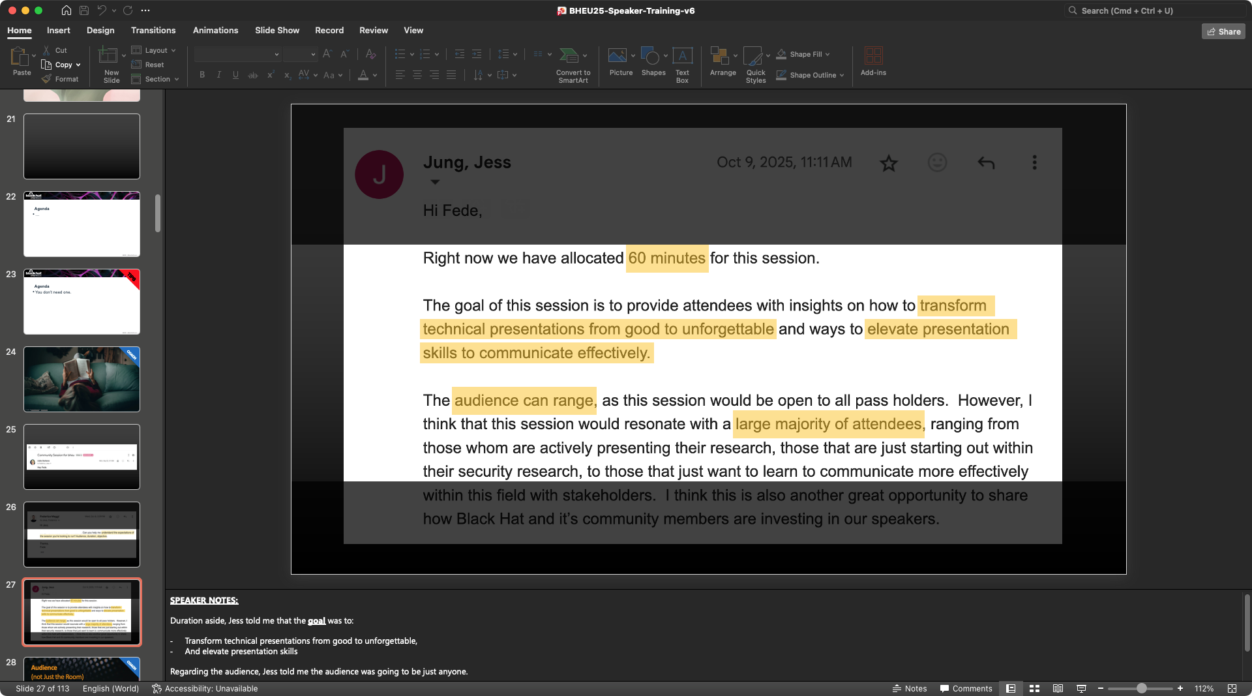Insert a Text Box

pos(682,56)
